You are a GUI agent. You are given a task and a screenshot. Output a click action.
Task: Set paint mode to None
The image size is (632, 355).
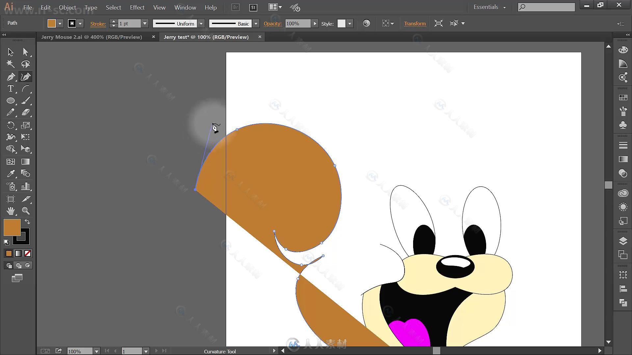(28, 253)
